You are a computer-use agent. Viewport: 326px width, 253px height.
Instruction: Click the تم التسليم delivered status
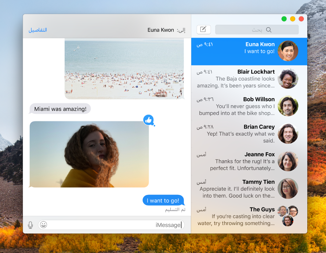tap(175, 210)
